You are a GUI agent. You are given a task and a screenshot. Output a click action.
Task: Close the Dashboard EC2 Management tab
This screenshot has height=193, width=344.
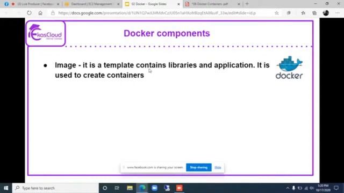118,4
